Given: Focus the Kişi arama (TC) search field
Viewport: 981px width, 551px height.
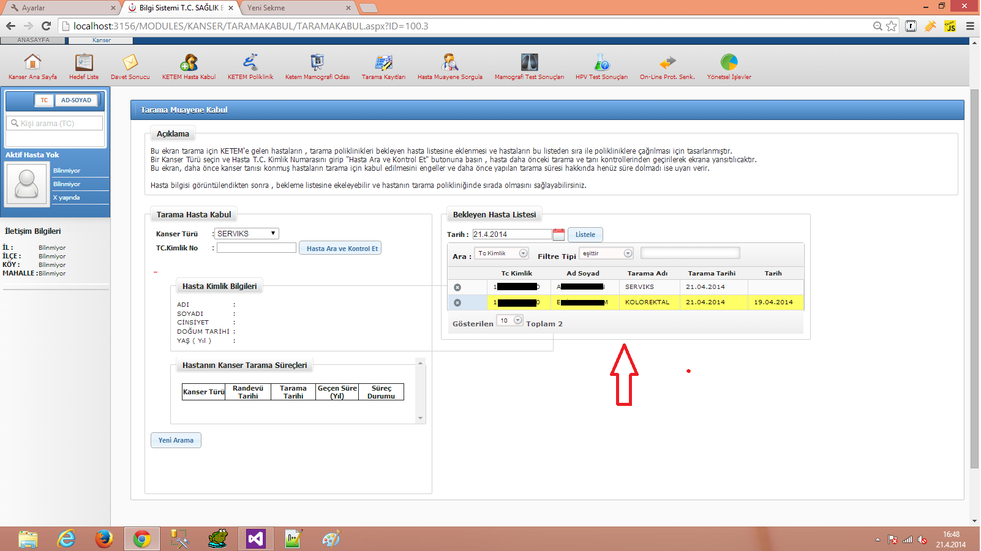Looking at the screenshot, I should tap(55, 123).
